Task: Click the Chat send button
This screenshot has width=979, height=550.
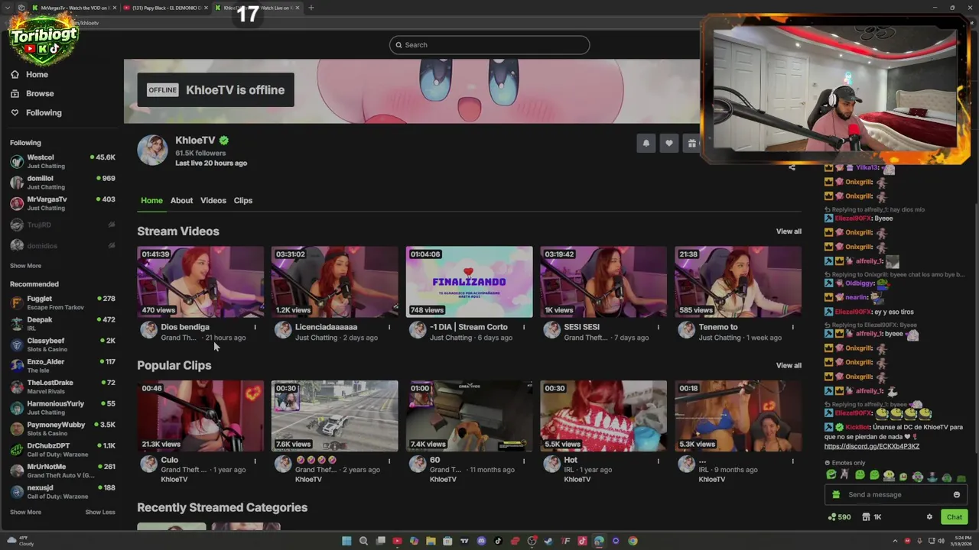Action: [954, 517]
